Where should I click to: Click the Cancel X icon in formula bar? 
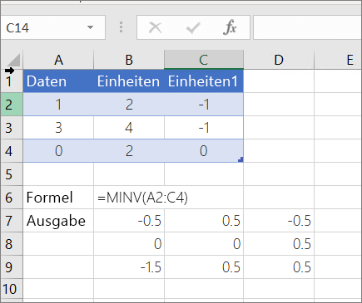155,27
